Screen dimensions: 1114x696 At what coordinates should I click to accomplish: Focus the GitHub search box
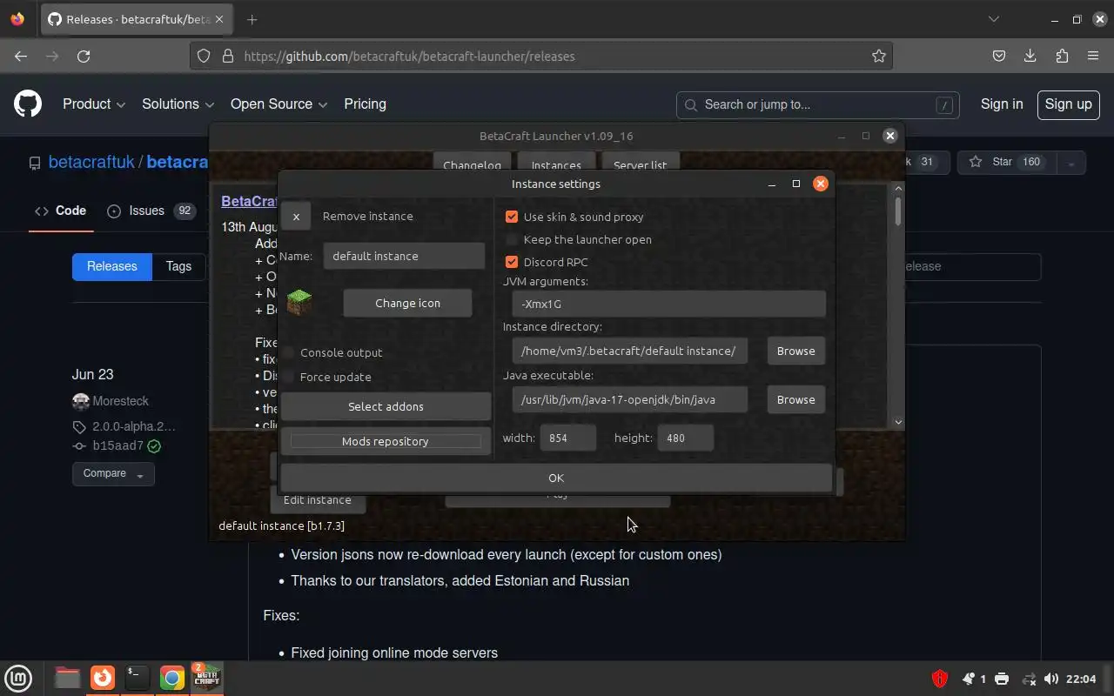(817, 104)
